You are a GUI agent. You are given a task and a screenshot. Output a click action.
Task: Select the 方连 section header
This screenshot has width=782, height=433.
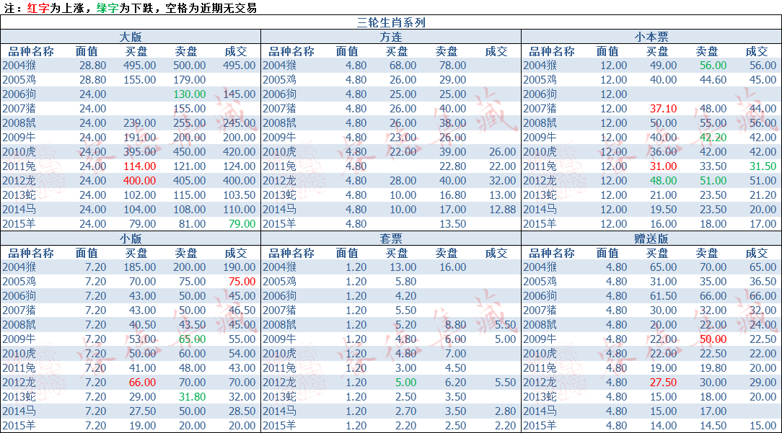[x=391, y=37]
